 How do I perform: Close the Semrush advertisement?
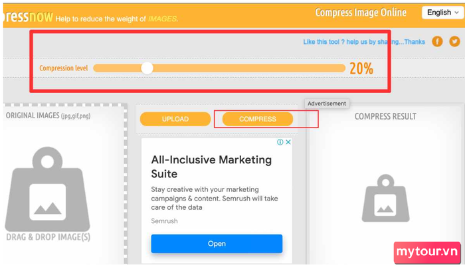click(288, 142)
